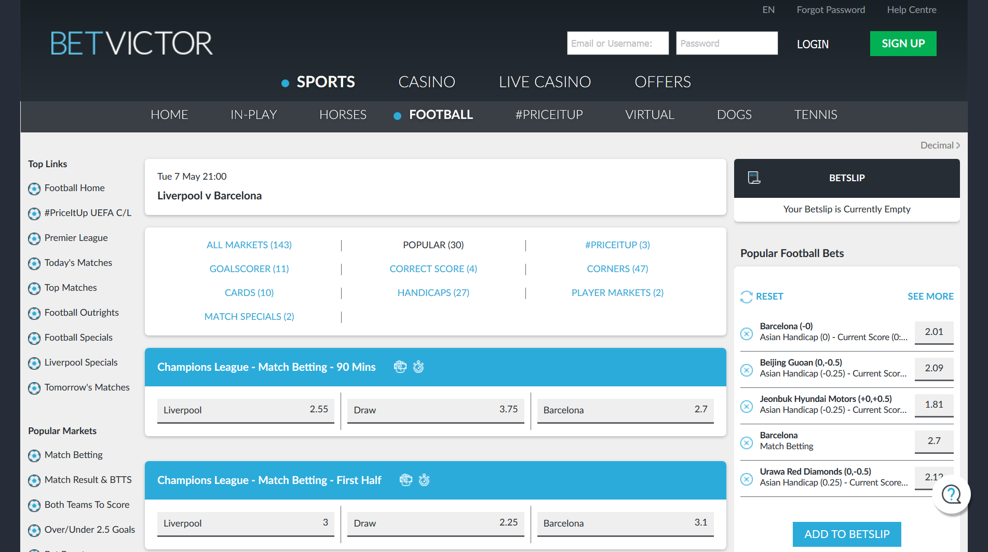Switch to the Live Casino section
Viewport: 988px width, 552px height.
(x=545, y=82)
